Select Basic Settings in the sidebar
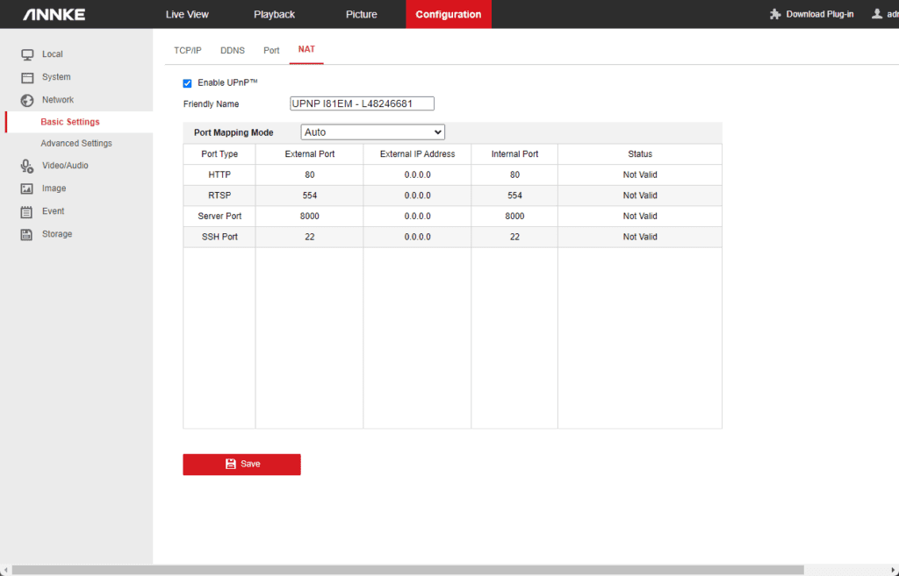Image resolution: width=899 pixels, height=576 pixels. (70, 122)
